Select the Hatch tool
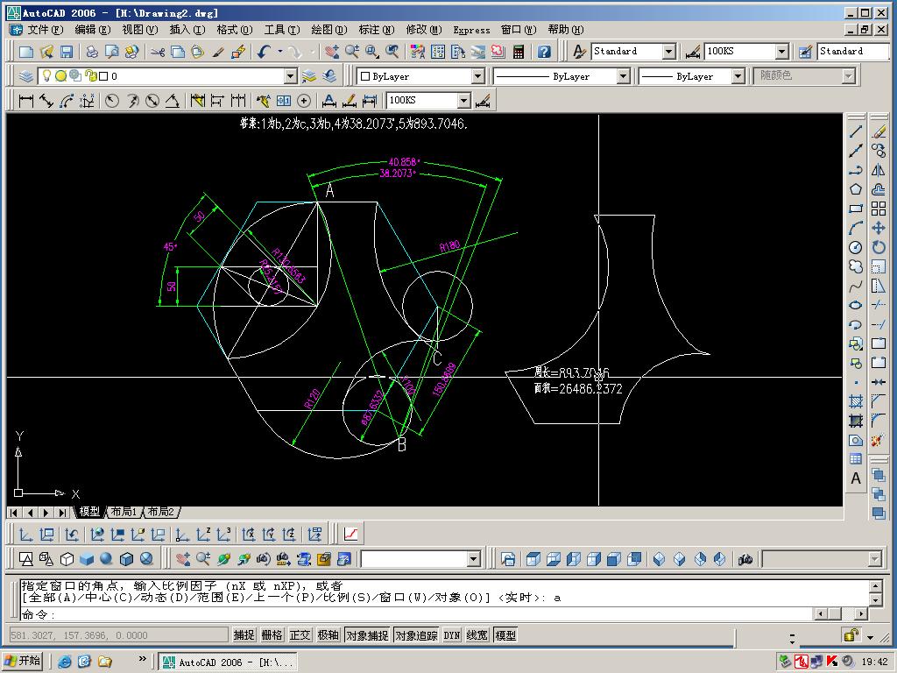The height and width of the screenshot is (673, 897). click(855, 401)
